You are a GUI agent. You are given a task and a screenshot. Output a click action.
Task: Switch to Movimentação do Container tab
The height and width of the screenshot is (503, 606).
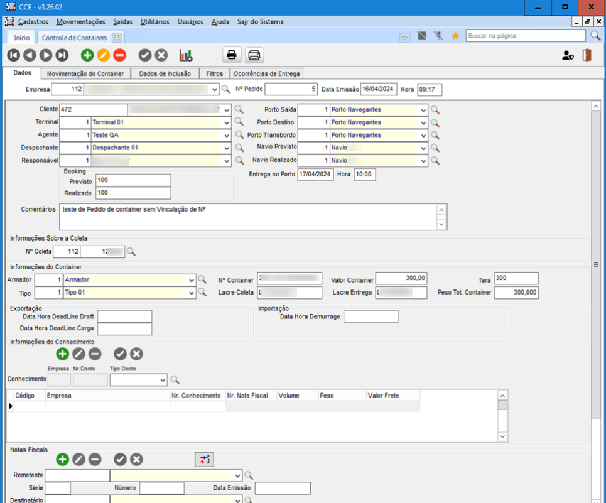pyautogui.click(x=85, y=74)
